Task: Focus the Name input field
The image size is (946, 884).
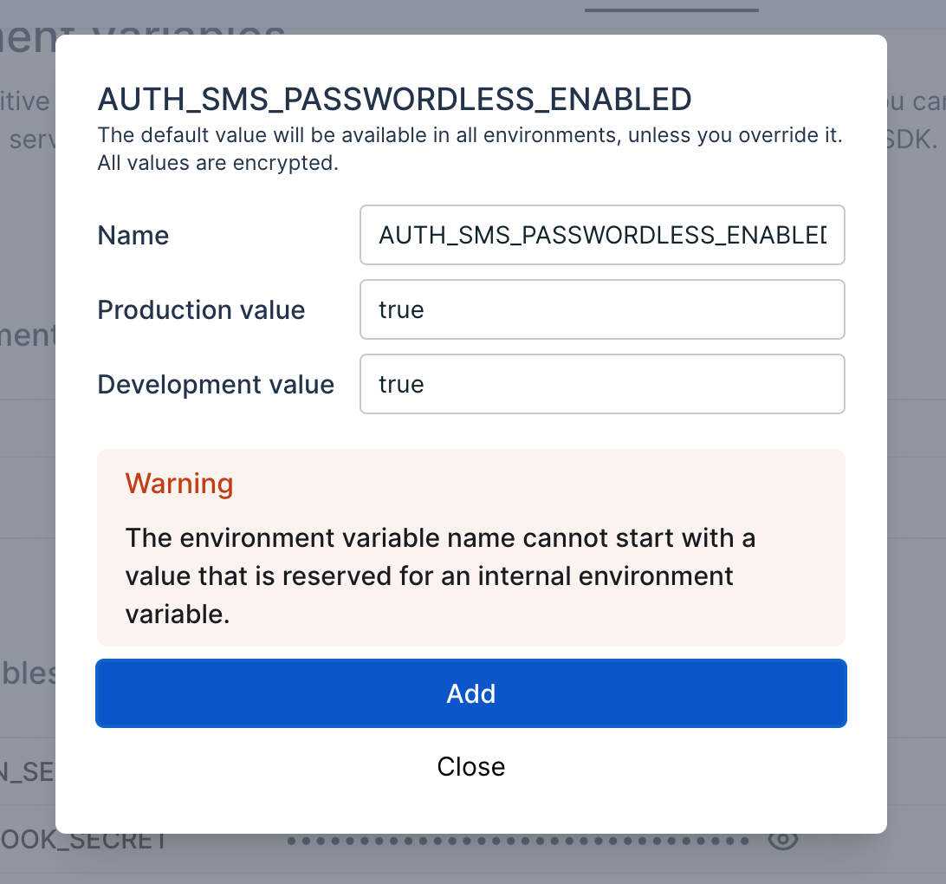Action: tap(602, 235)
